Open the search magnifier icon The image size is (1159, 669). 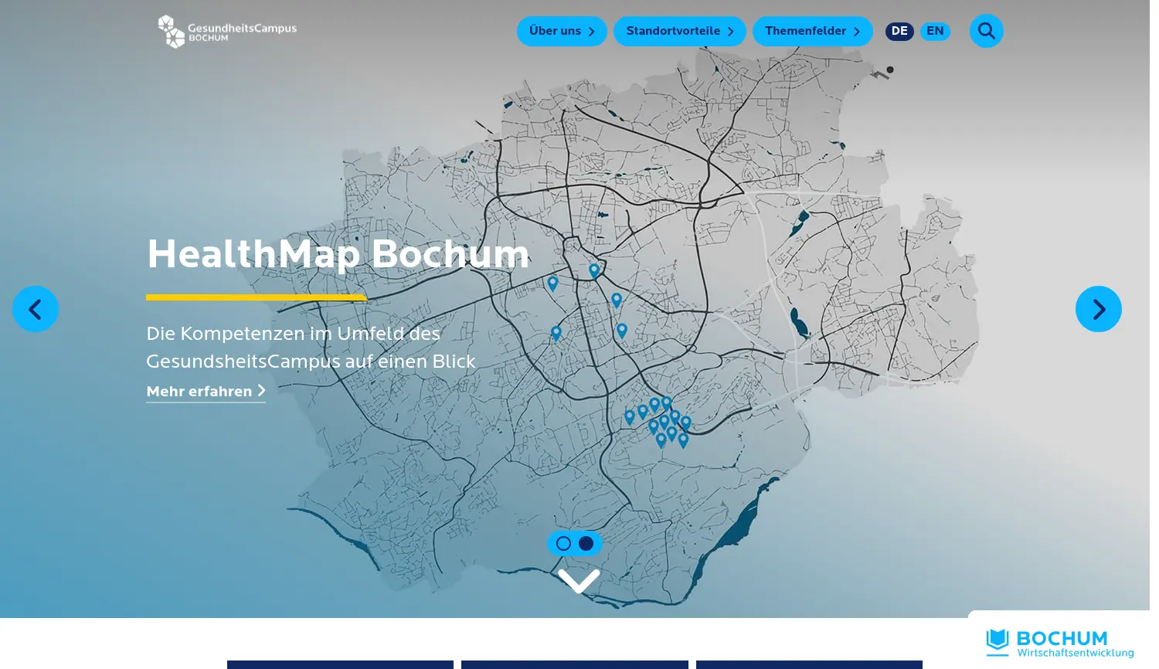pyautogui.click(x=986, y=31)
